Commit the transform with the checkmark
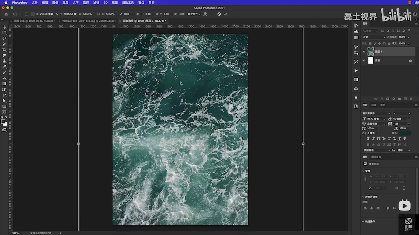Image resolution: width=419 pixels, height=235 pixels. point(226,14)
